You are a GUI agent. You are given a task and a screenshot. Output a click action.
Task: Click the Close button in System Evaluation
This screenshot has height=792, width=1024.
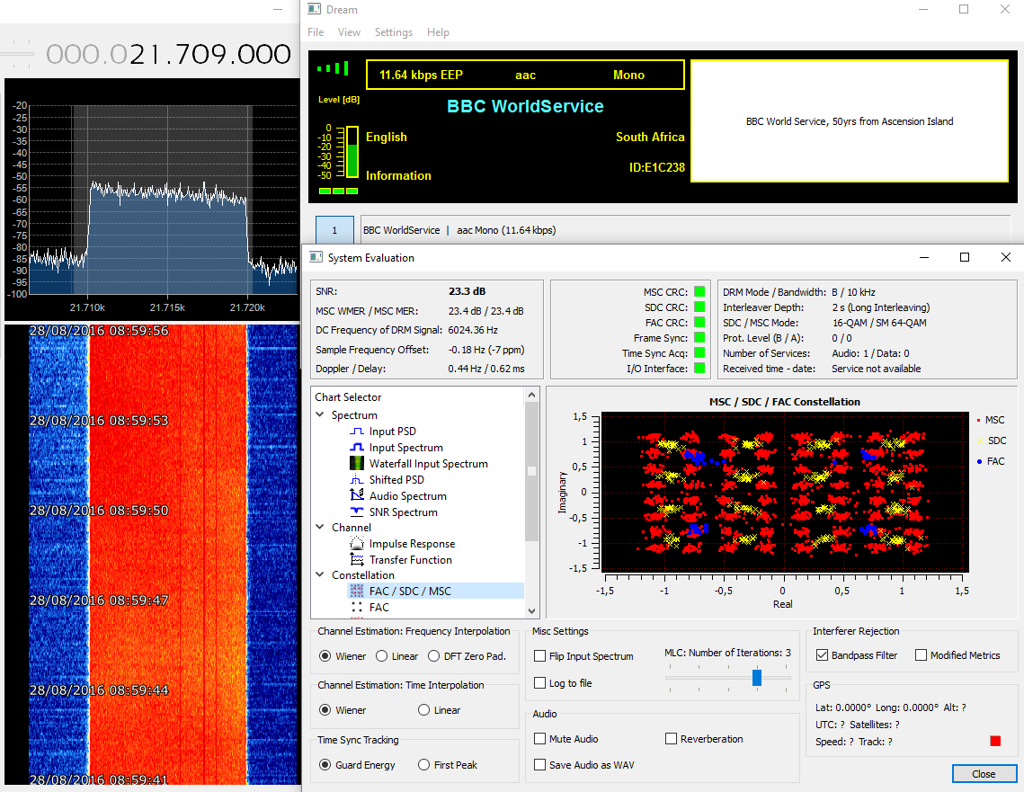(984, 774)
